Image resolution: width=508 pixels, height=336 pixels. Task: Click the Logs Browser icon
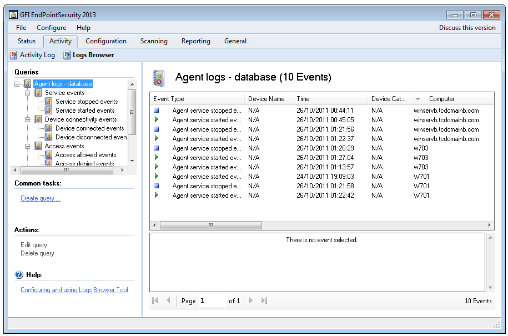(67, 55)
